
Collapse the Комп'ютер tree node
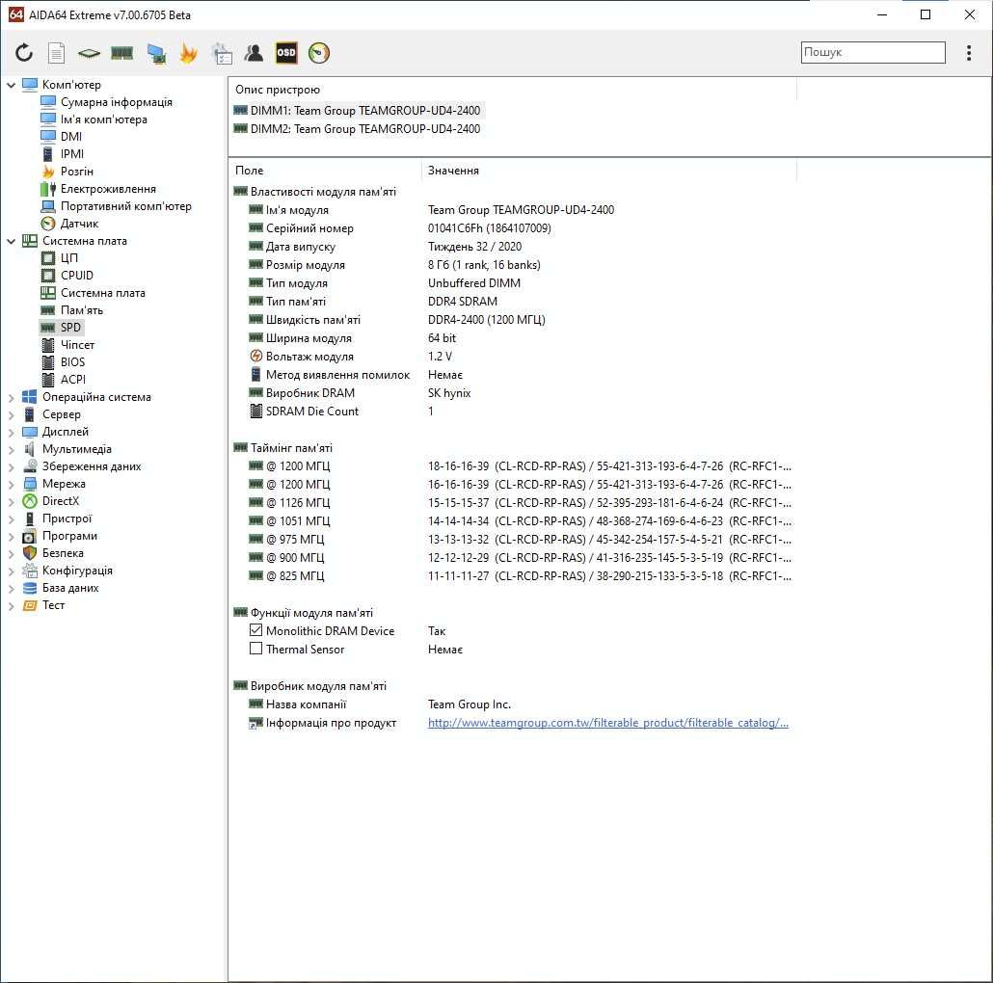(11, 84)
